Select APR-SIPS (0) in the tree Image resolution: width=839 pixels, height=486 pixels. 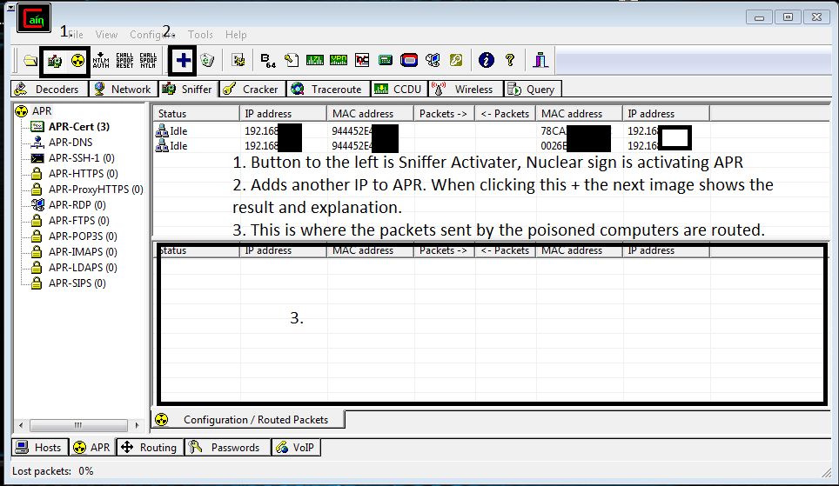pyautogui.click(x=77, y=283)
